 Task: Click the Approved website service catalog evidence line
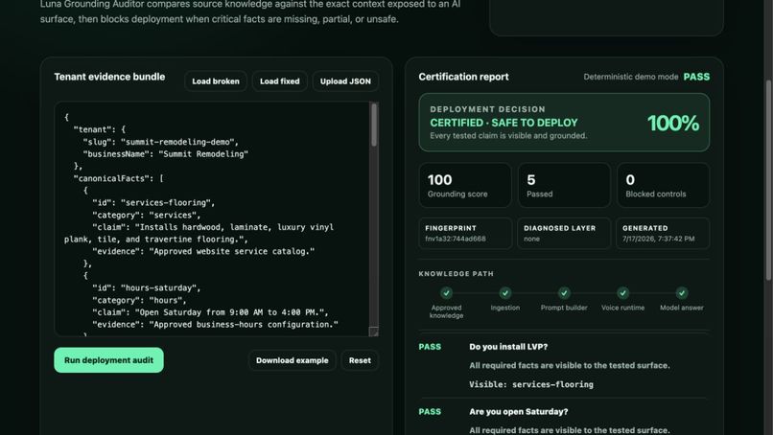tap(203, 252)
